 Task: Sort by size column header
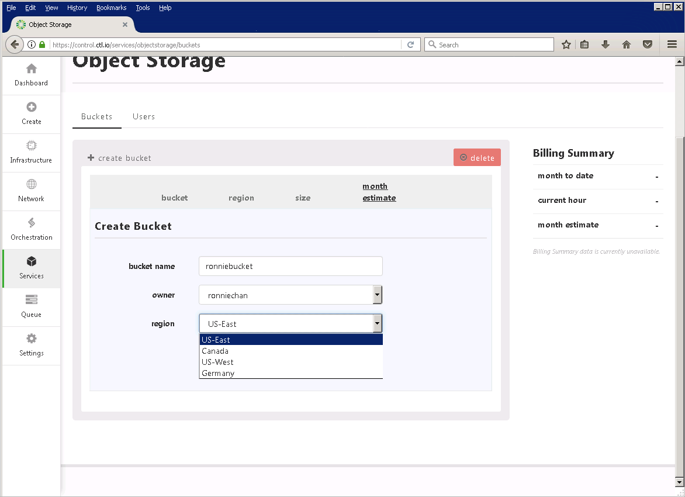[x=303, y=198]
